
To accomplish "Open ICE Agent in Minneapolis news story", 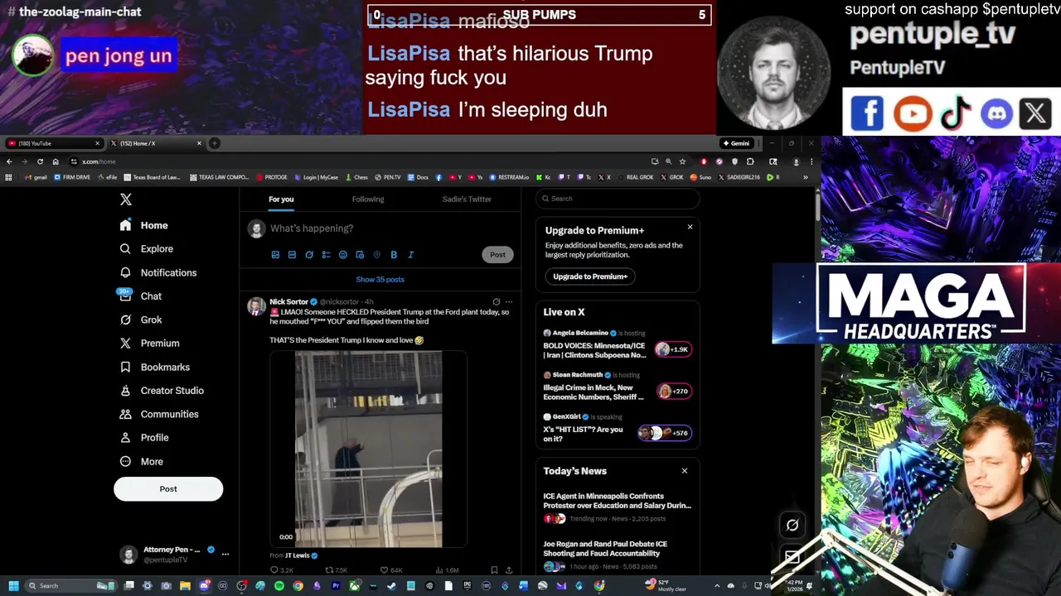I will pyautogui.click(x=618, y=507).
